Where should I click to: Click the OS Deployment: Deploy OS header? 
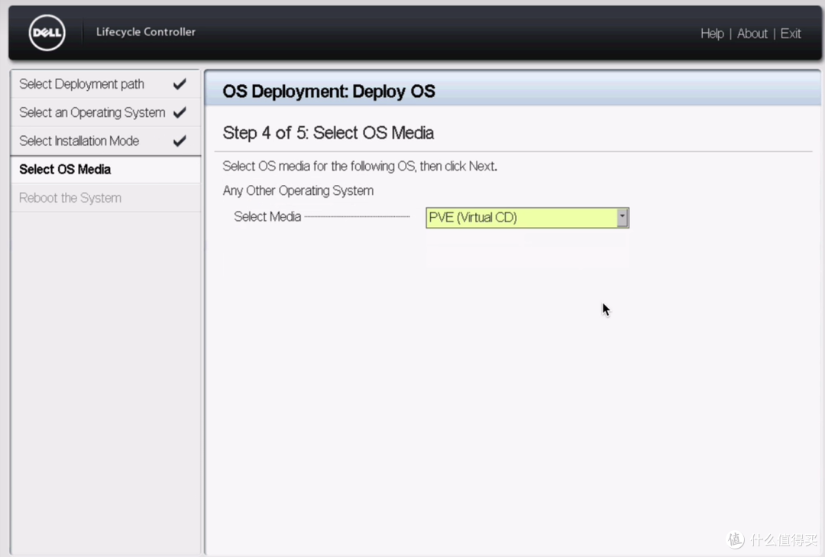pyautogui.click(x=328, y=92)
